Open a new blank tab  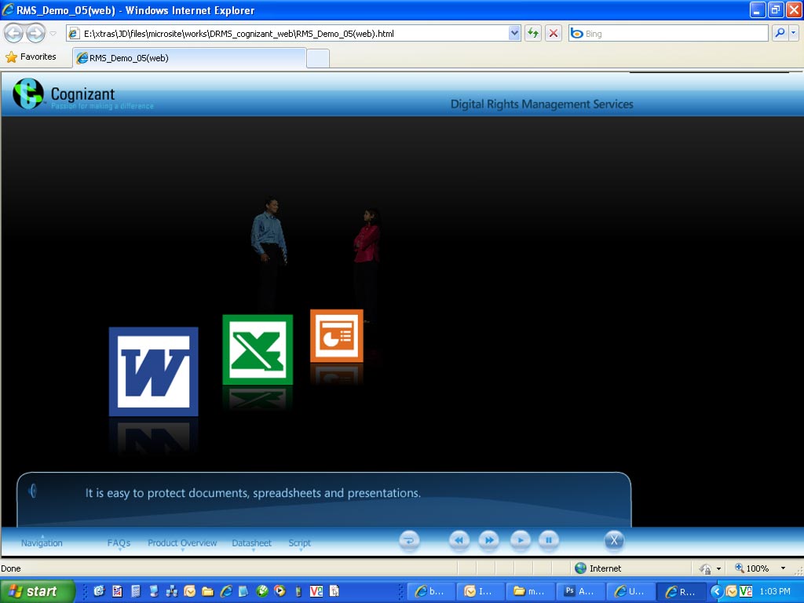[x=318, y=58]
